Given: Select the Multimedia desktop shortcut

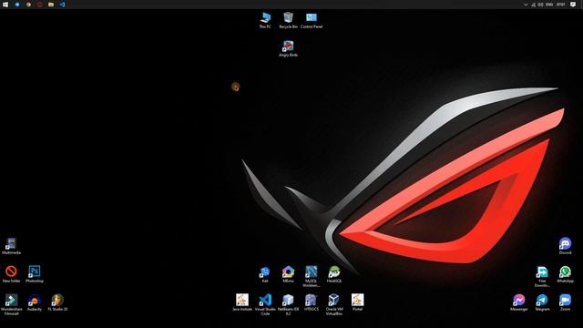Looking at the screenshot, I should point(11,246).
